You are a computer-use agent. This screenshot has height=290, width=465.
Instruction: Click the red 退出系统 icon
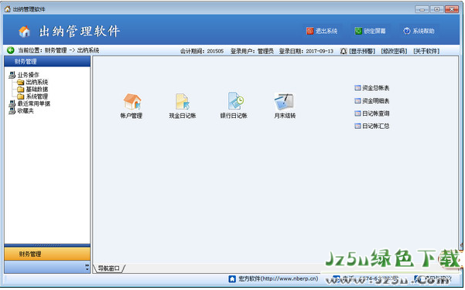click(310, 31)
